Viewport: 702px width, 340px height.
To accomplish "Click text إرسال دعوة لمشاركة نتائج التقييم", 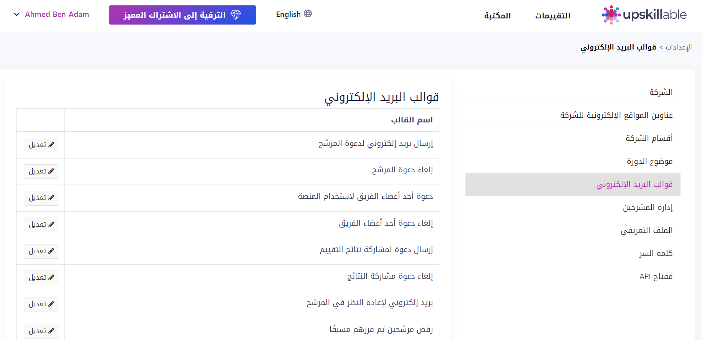I will [x=376, y=250].
